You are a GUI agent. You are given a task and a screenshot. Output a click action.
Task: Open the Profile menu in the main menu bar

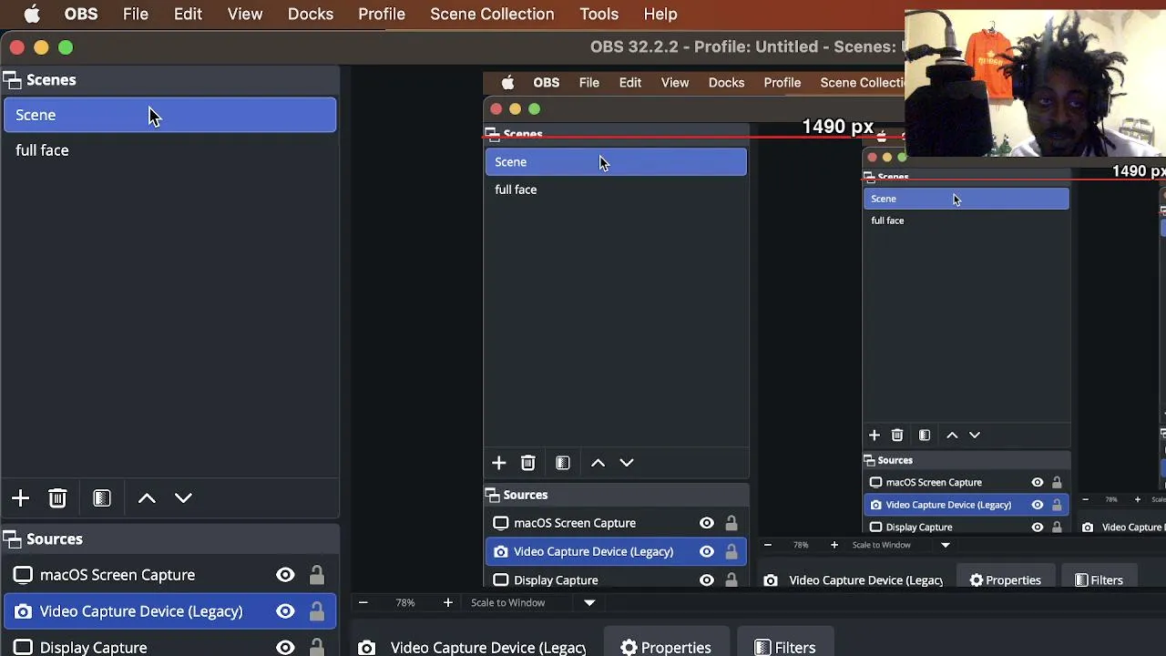click(x=382, y=14)
